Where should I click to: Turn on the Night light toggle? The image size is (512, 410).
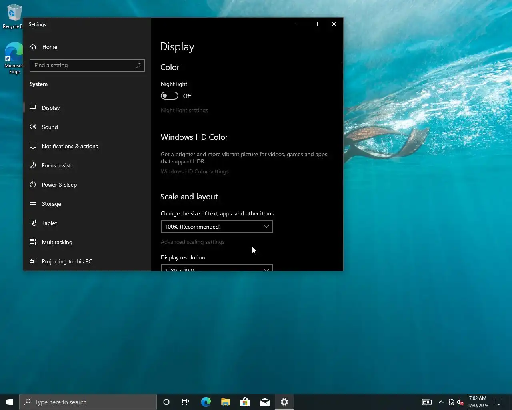coord(169,96)
